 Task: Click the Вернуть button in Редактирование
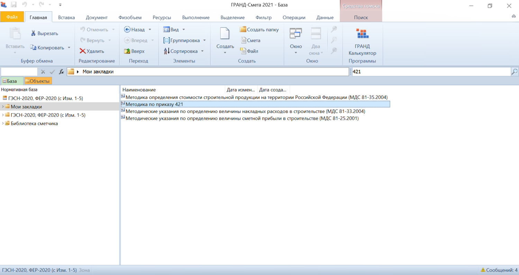pos(92,40)
